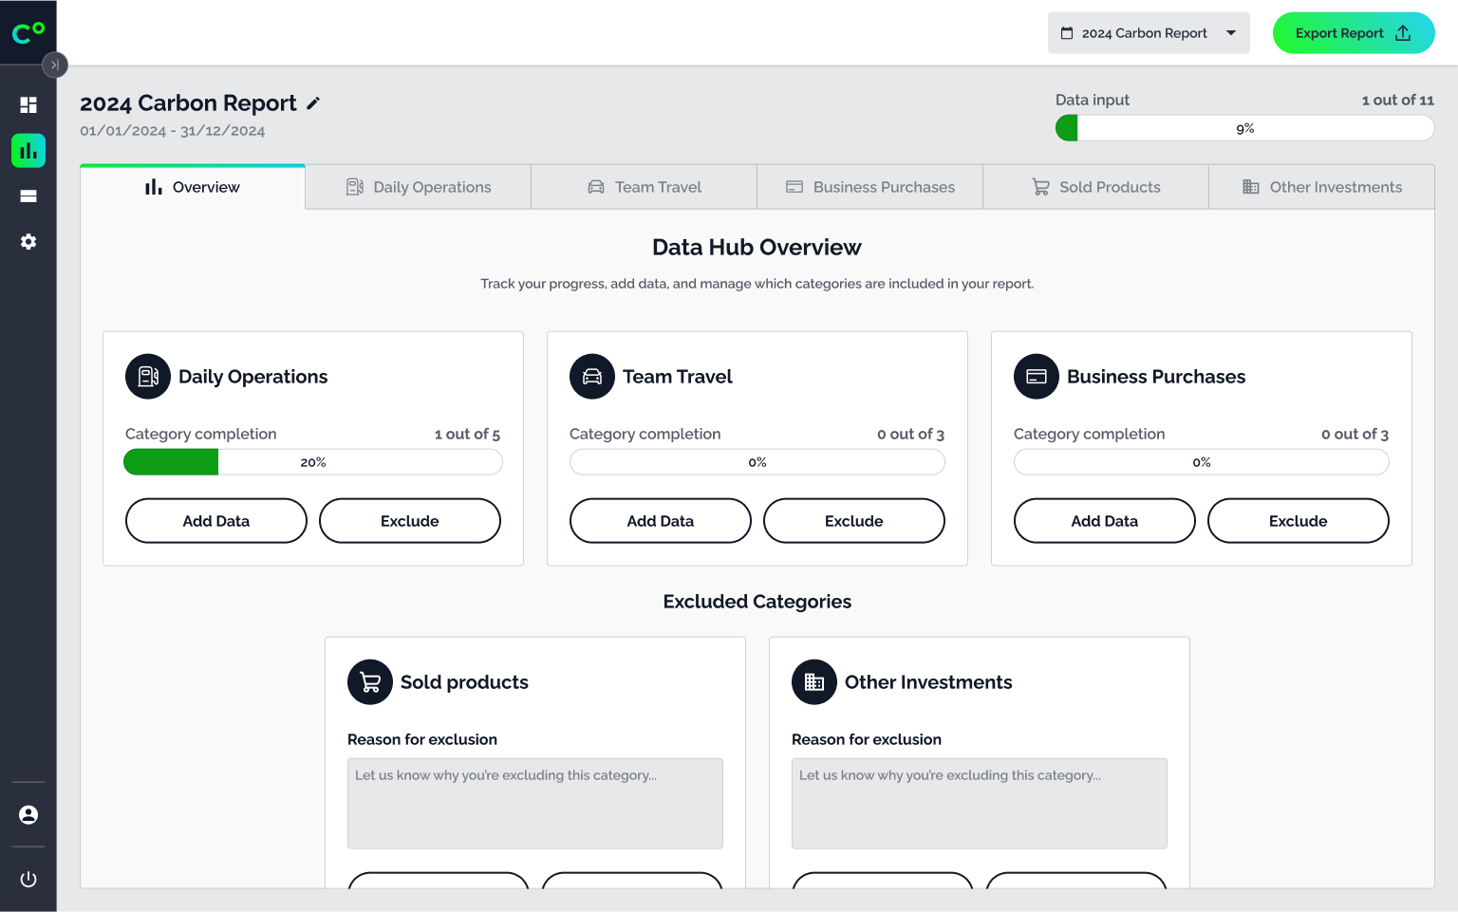Screen dimensions: 1458x912
Task: Switch to the Daily Operations tab
Action: point(418,186)
